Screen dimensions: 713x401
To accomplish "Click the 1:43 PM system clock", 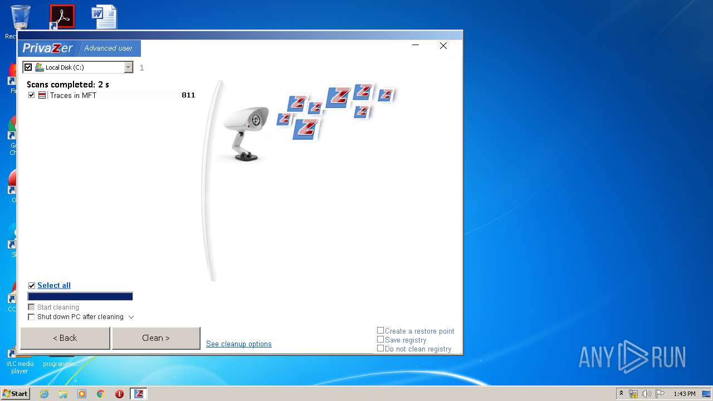I will coord(685,394).
